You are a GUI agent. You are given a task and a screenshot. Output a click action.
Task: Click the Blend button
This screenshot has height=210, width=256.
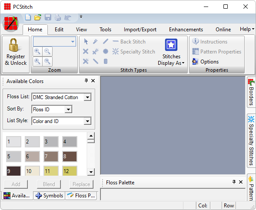49,184
